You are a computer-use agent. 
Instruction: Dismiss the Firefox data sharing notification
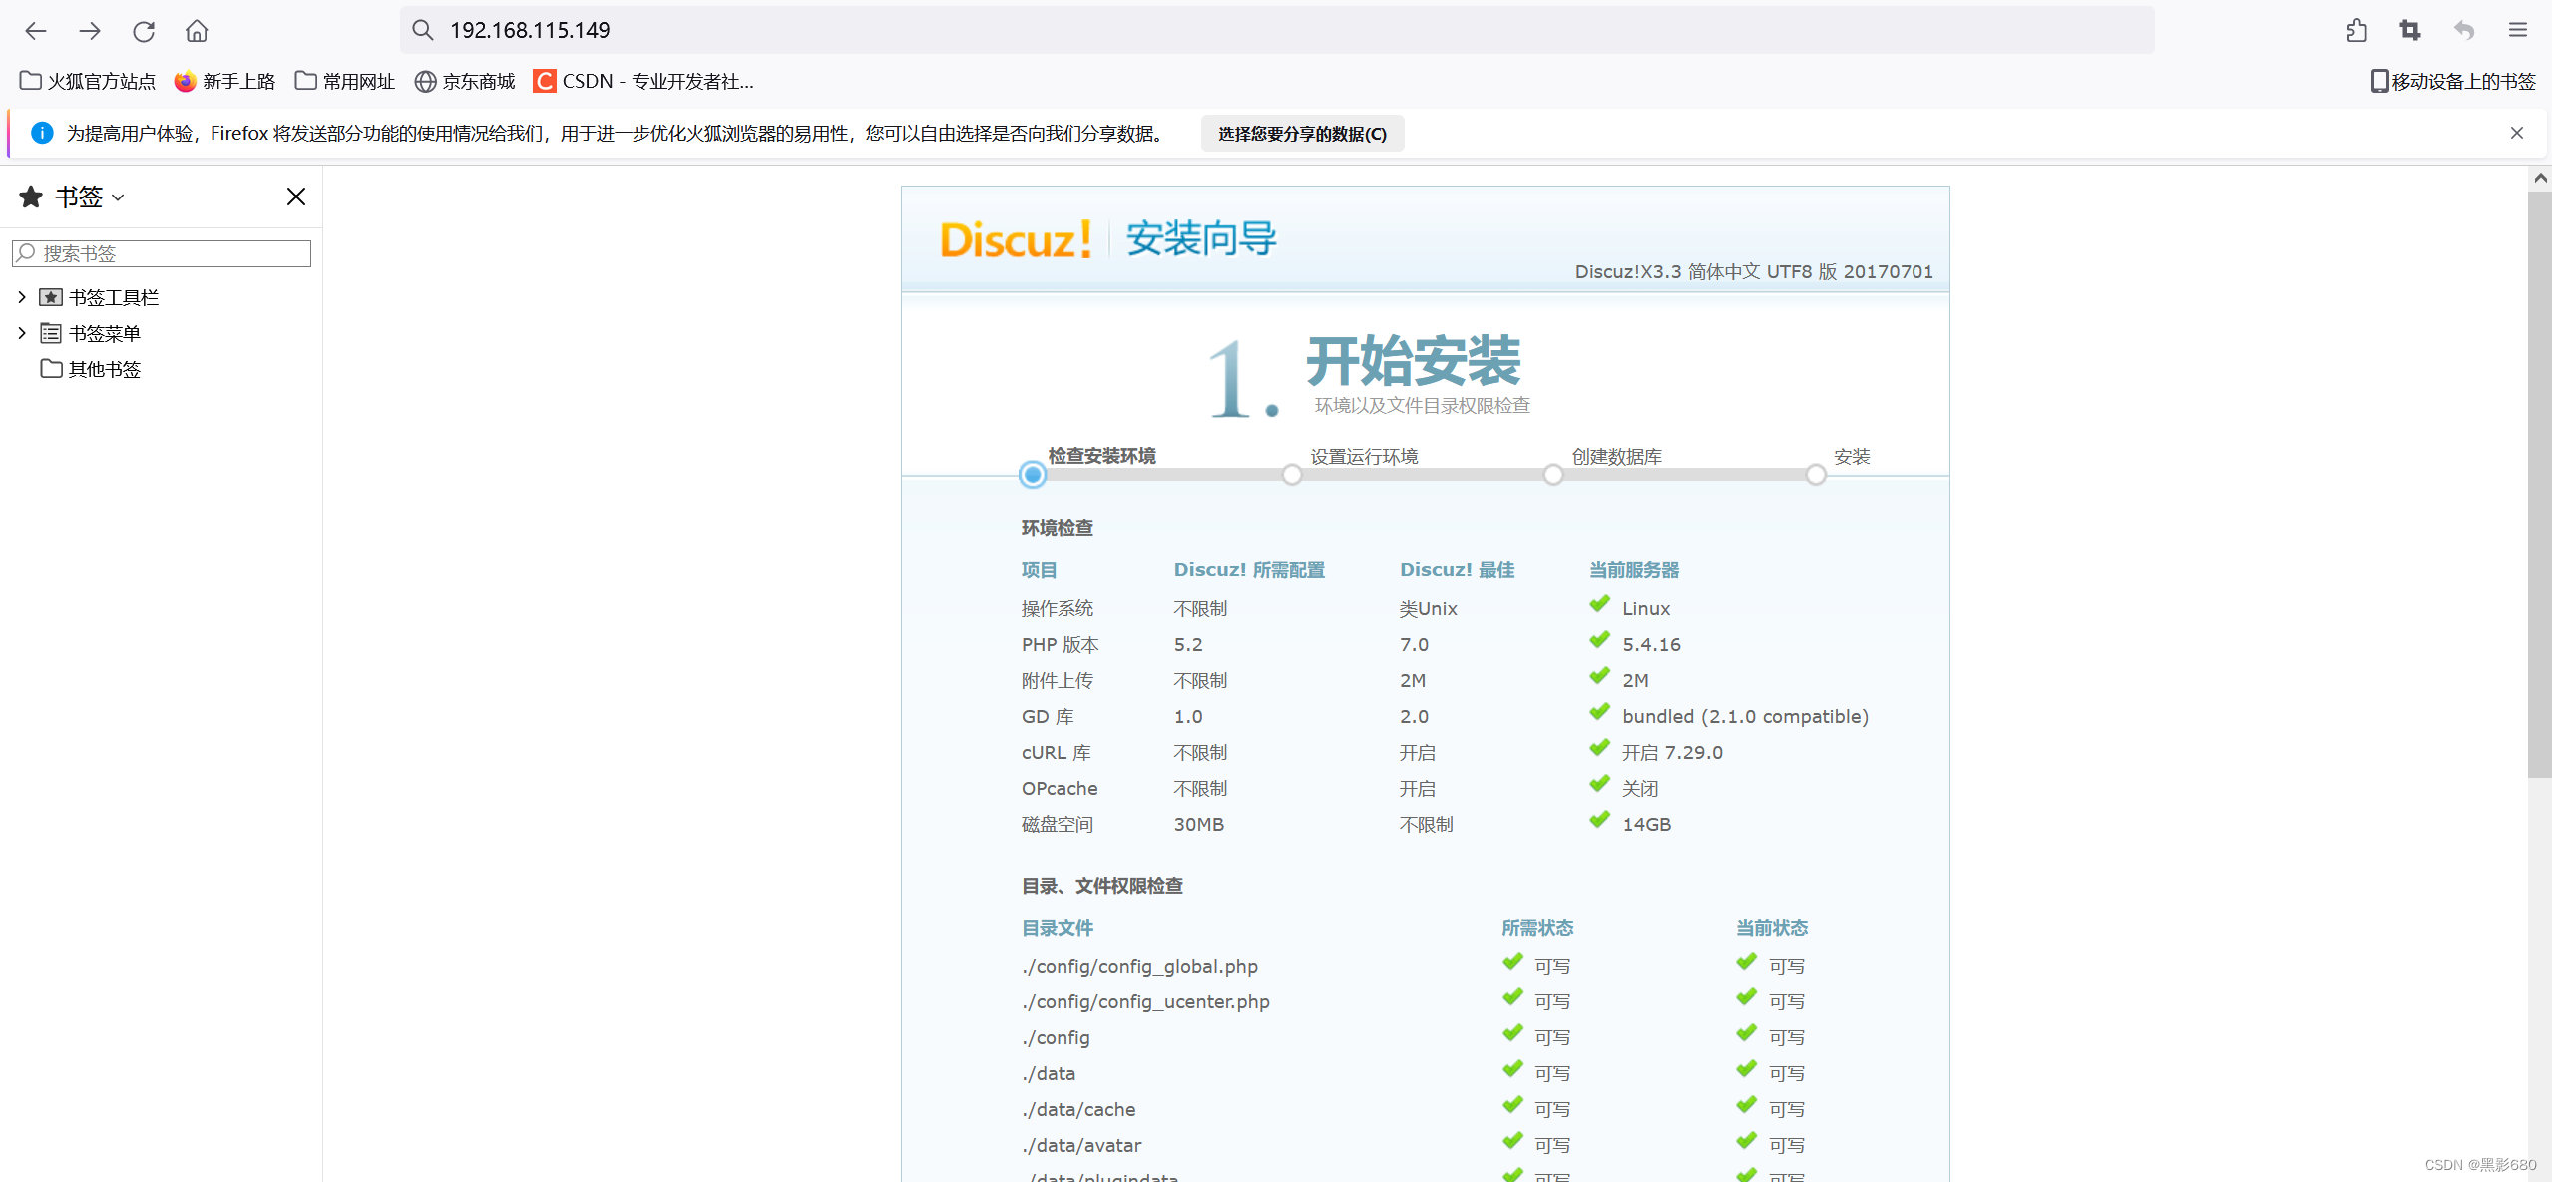2516,133
